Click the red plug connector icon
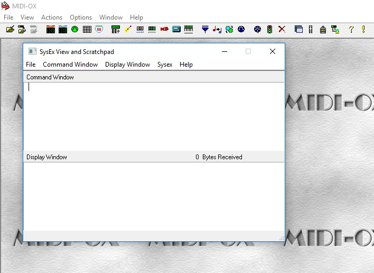Viewport: 374px width, 273px height. point(164,29)
